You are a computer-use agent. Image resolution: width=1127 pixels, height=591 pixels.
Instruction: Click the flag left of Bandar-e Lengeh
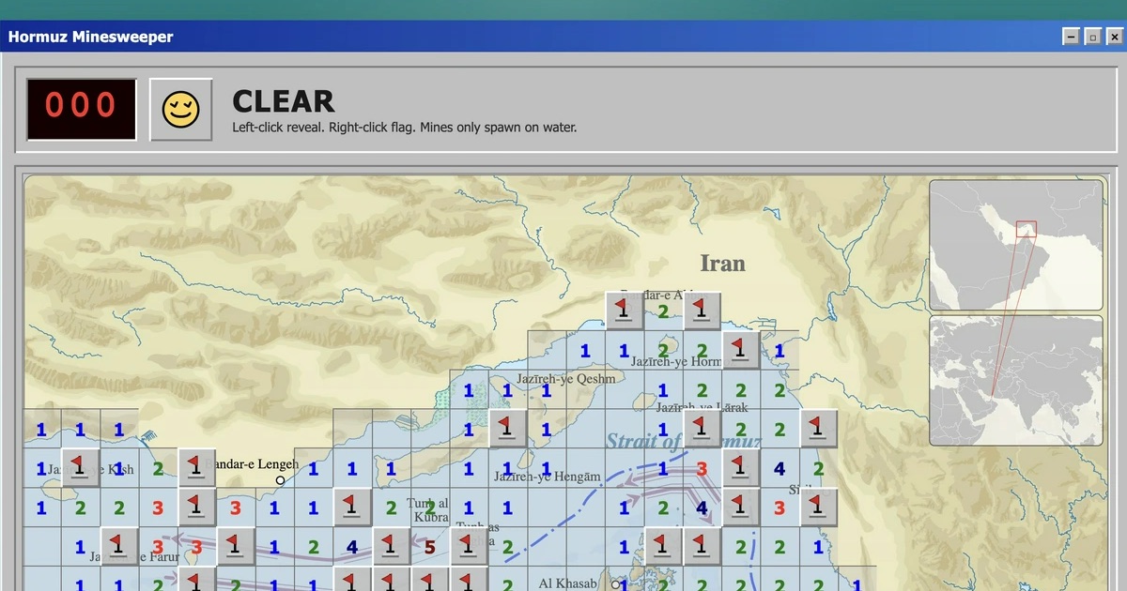coord(195,467)
